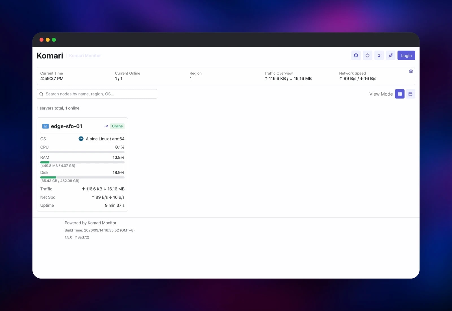Viewport: 452px width, 311px height.
Task: Click the edge-sfo-01 region flag icon
Action: coord(45,126)
